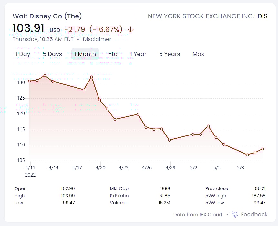Click the lowest data point near 5/8
Screen dimensions: 278x226
[x=247, y=155]
